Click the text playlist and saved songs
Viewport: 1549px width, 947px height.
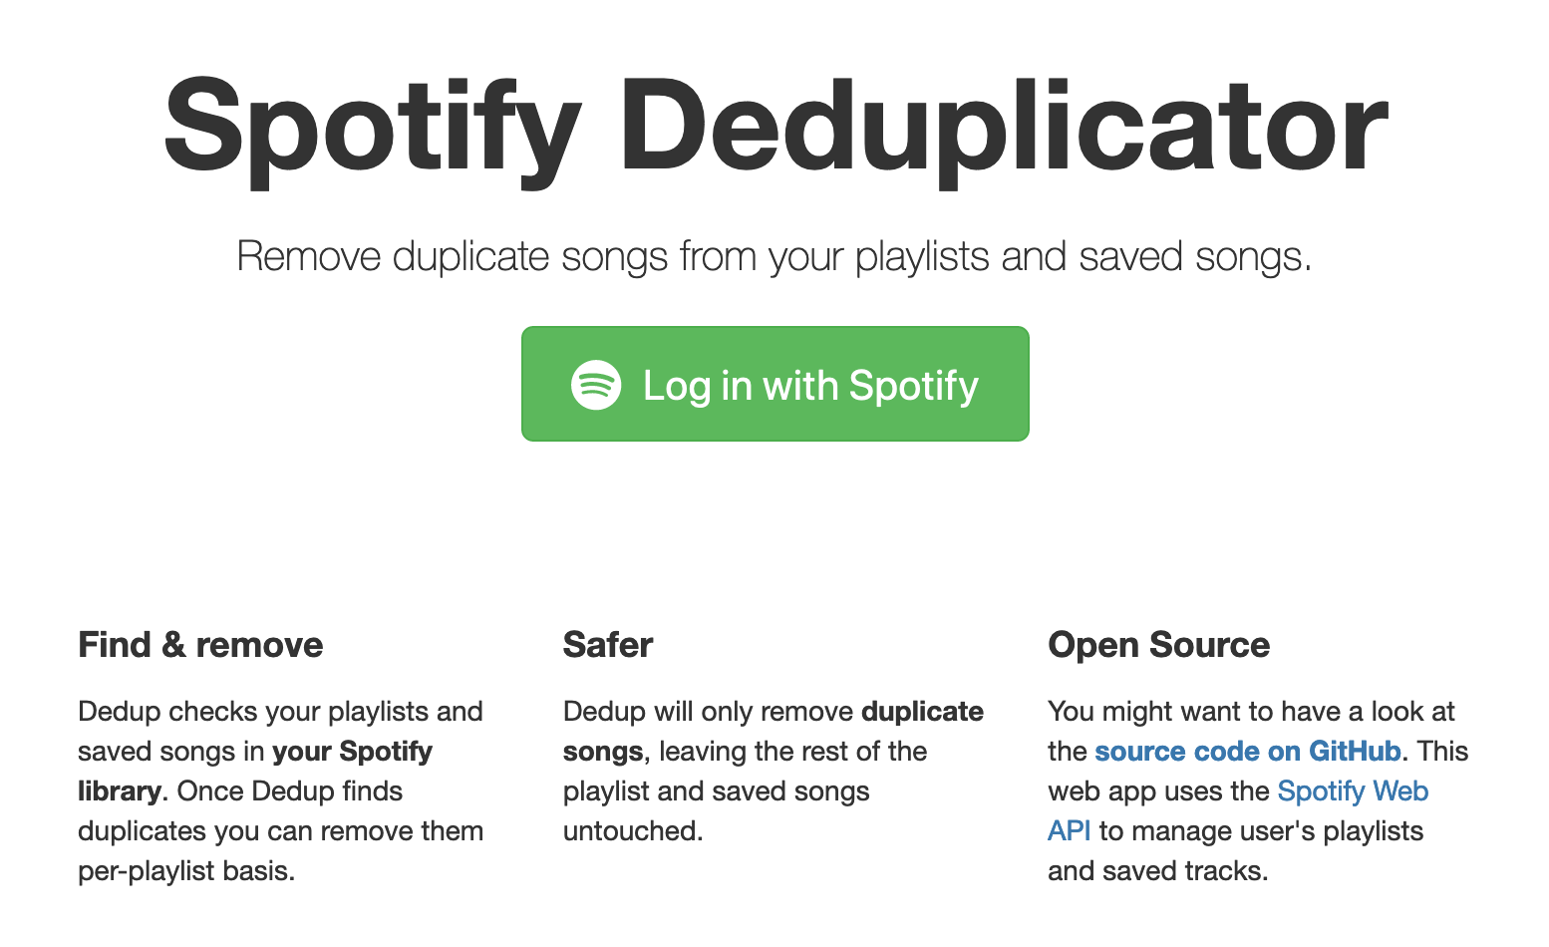[716, 791]
